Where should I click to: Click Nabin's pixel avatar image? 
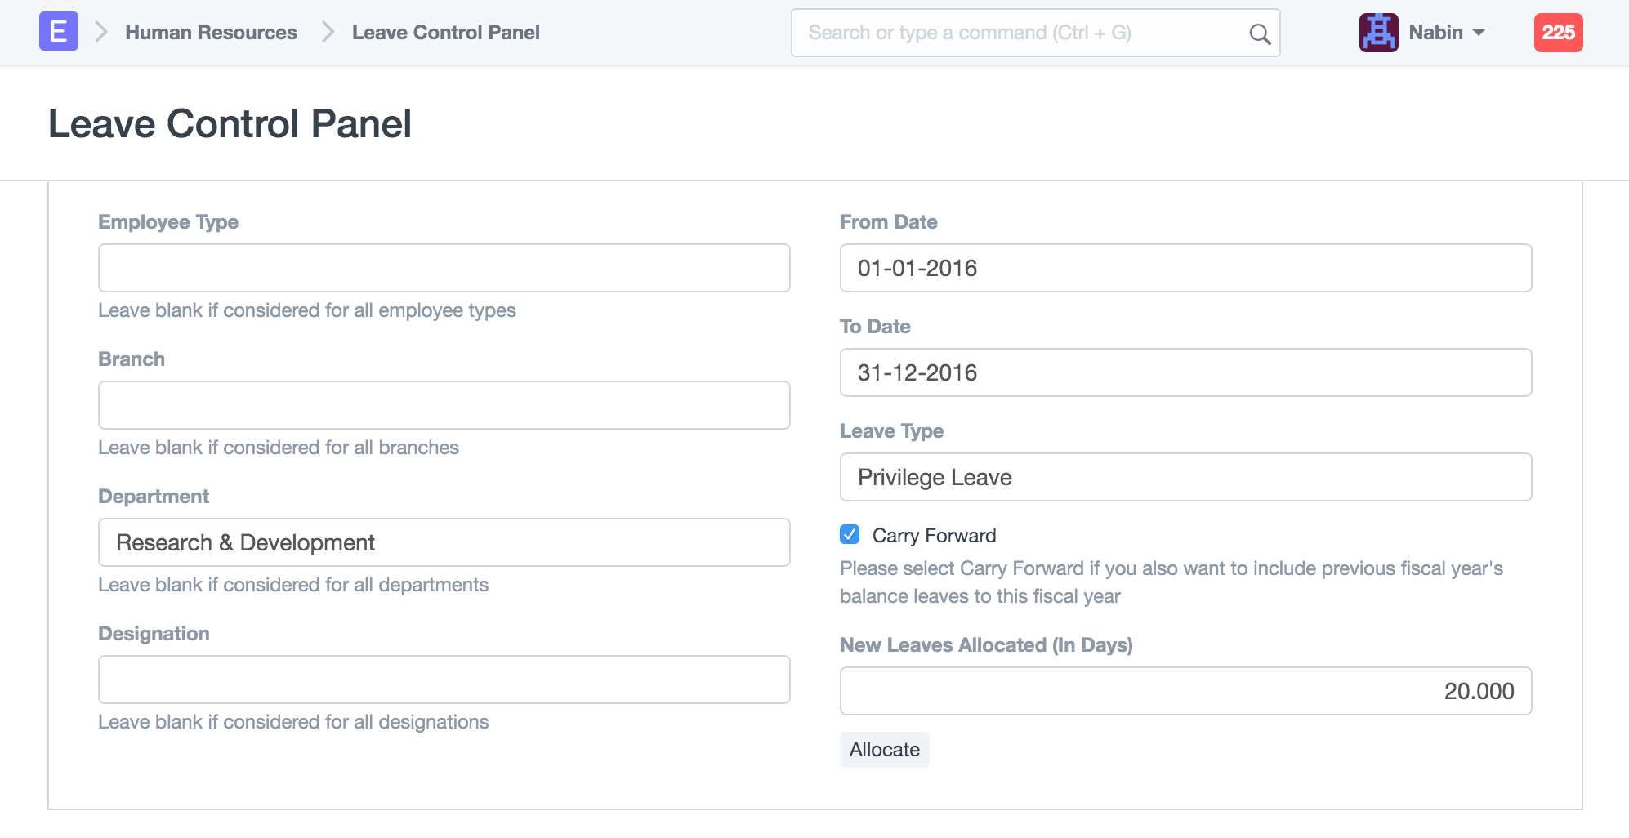point(1378,33)
